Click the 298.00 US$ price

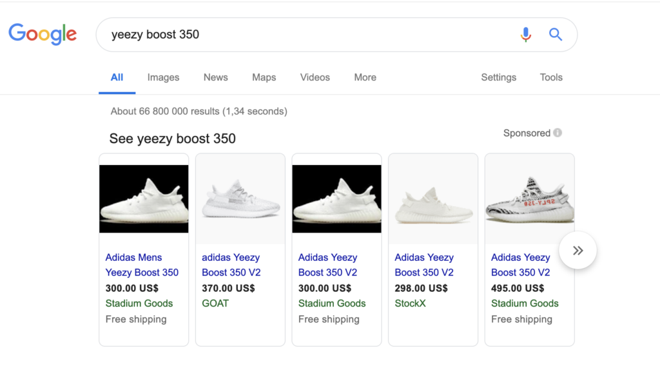421,289
